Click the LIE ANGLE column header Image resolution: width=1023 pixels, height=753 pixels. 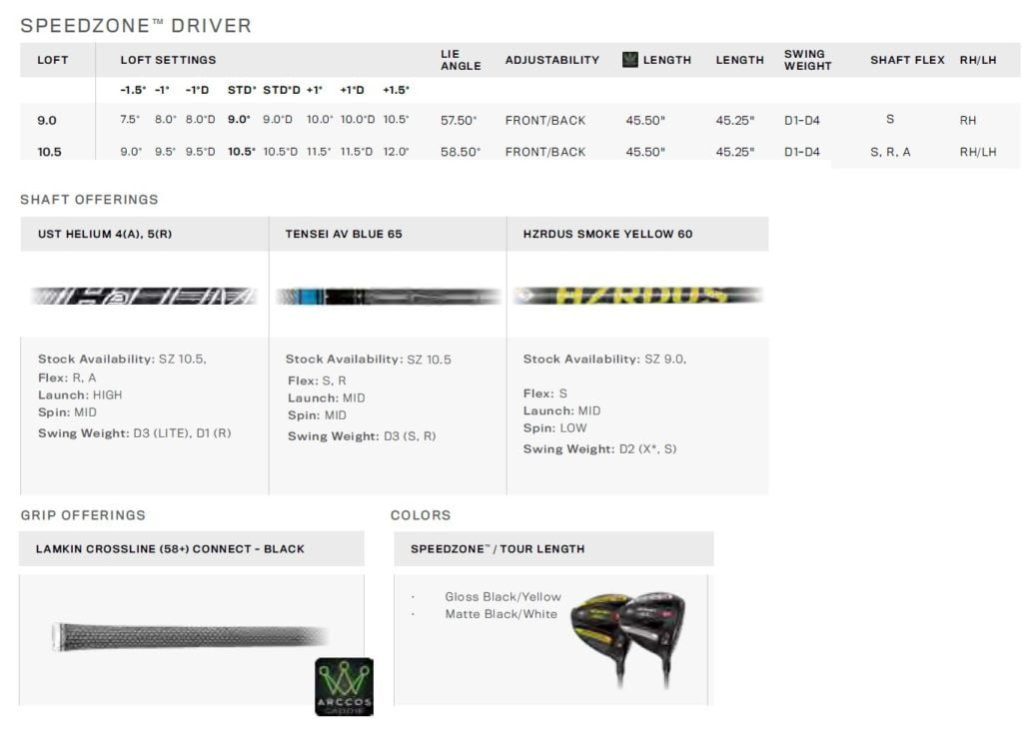pyautogui.click(x=461, y=60)
